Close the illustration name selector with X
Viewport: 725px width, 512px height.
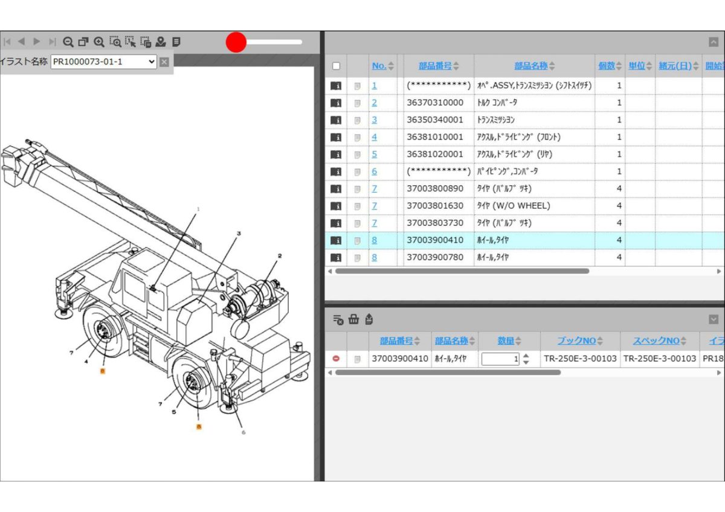(164, 62)
